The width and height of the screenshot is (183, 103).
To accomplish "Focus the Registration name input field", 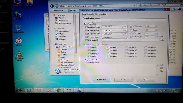I will (x=124, y=20).
